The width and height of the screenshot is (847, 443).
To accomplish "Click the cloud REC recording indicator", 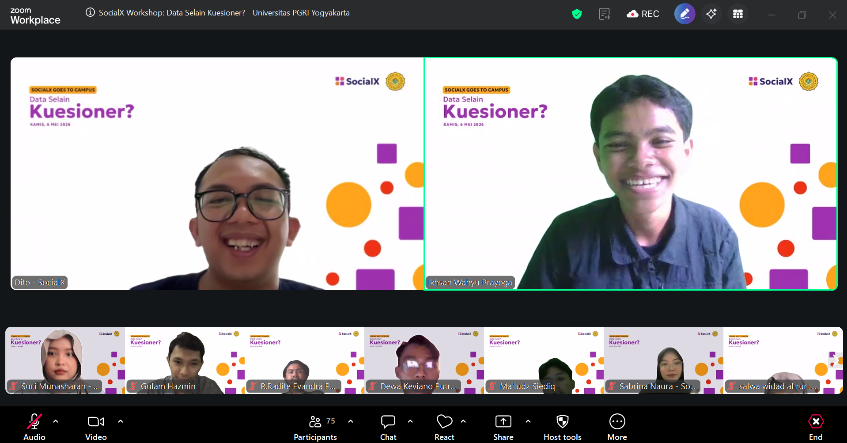I will coord(643,14).
